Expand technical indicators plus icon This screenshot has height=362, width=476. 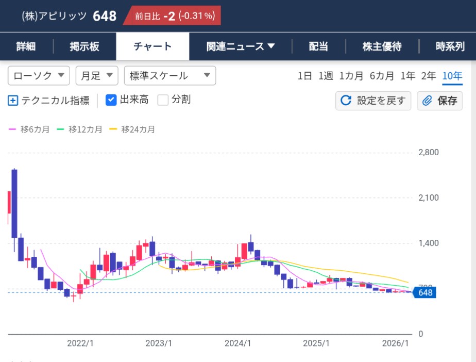(13, 100)
